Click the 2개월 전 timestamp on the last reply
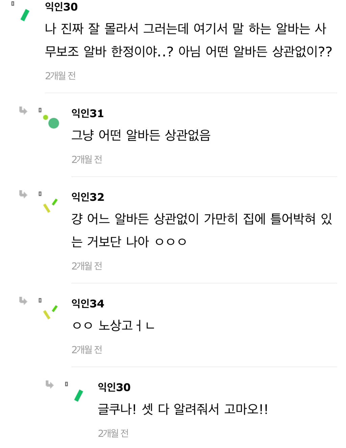 pos(113,432)
